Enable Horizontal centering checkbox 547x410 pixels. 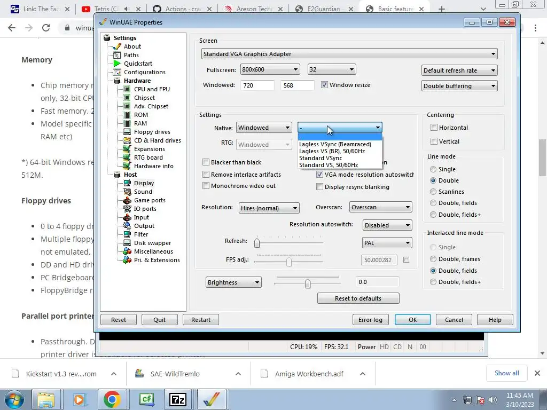click(434, 128)
